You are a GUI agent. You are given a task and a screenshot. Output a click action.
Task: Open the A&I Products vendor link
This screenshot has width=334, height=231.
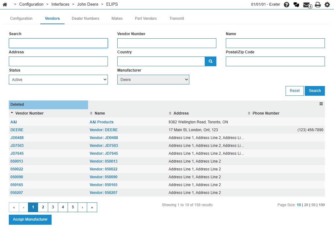pyautogui.click(x=102, y=122)
